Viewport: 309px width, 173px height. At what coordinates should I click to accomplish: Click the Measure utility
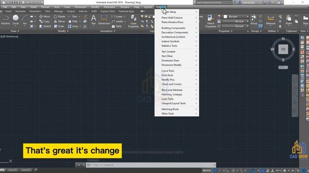click(x=270, y=20)
